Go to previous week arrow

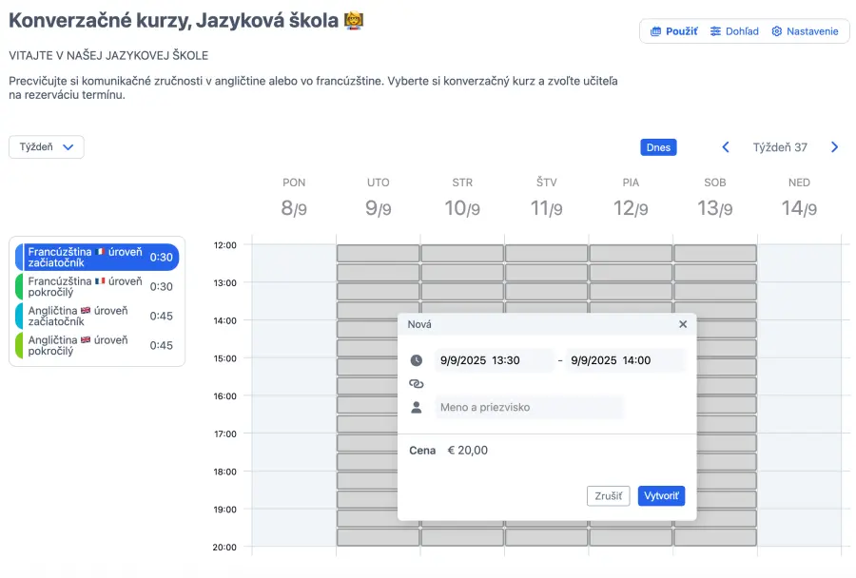(x=726, y=147)
